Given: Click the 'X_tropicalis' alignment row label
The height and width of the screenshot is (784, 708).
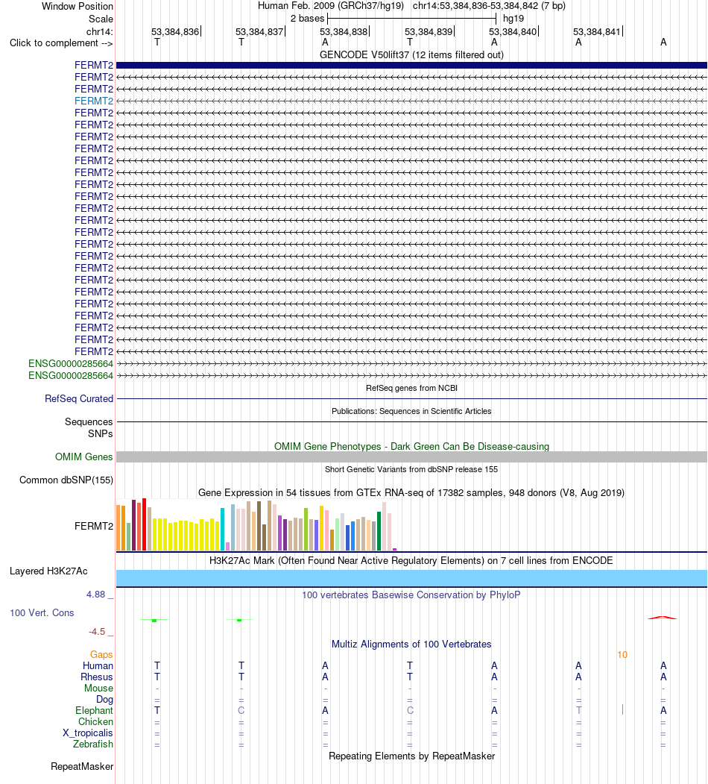Looking at the screenshot, I should tap(88, 733).
